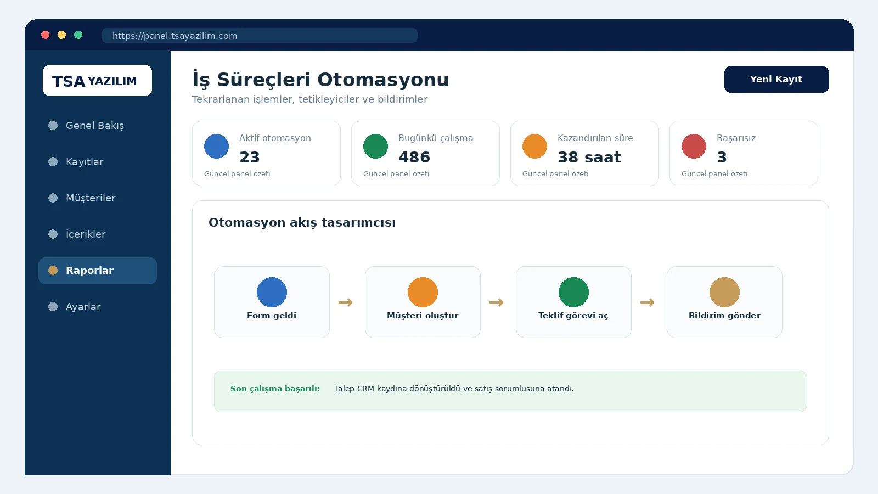Click the Teklif görevi aç label
Viewport: 878px width, 494px height.
pos(573,316)
